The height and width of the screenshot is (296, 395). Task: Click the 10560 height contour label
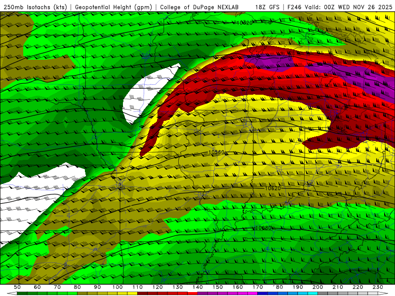coord(216,152)
